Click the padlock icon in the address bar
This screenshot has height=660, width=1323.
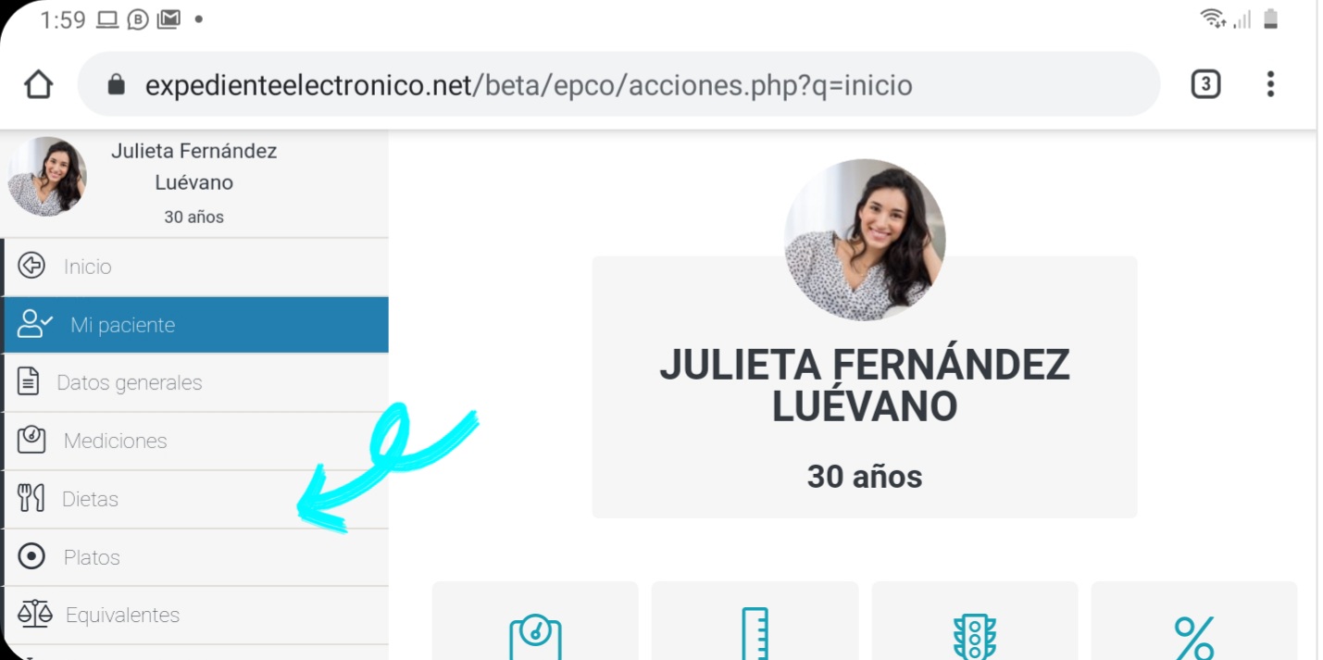tap(116, 85)
